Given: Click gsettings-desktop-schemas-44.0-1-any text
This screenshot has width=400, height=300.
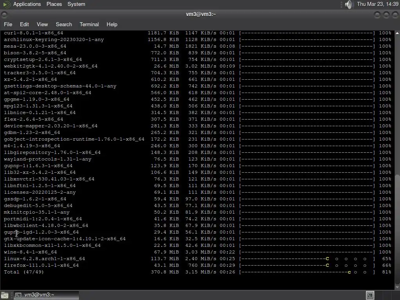Looking at the screenshot, I should point(60,86).
